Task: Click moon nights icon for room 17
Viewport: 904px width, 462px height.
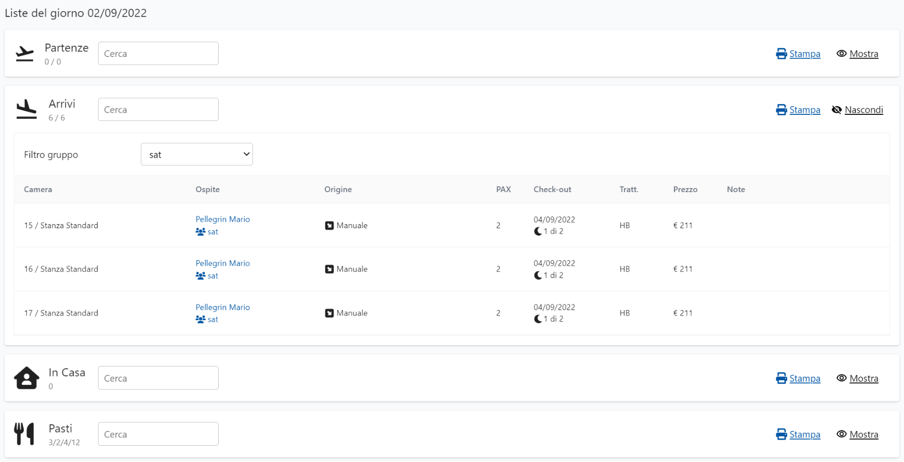Action: 538,319
